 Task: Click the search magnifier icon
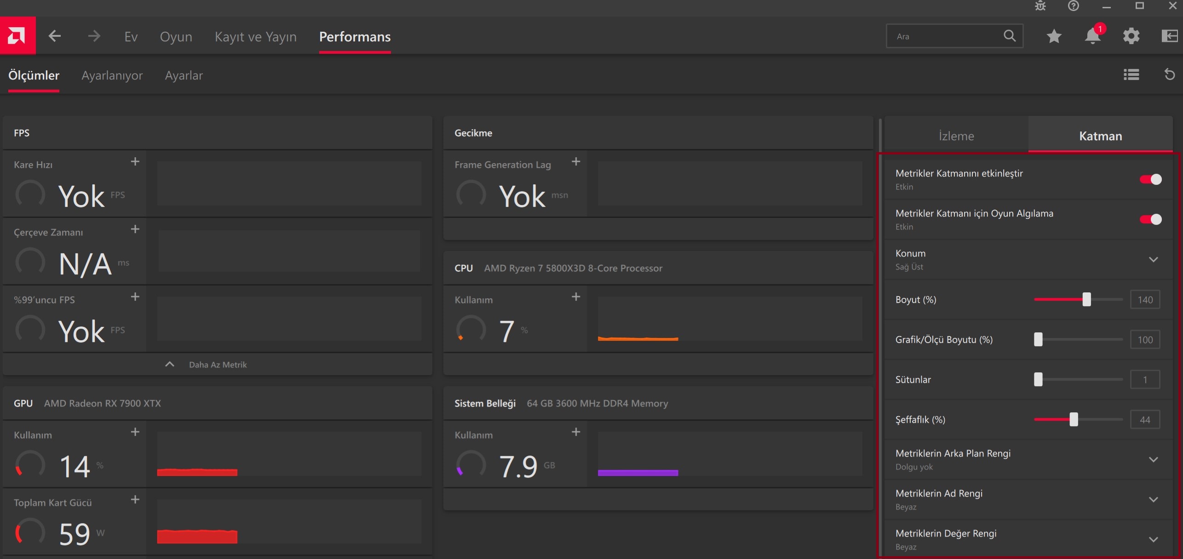click(1010, 36)
